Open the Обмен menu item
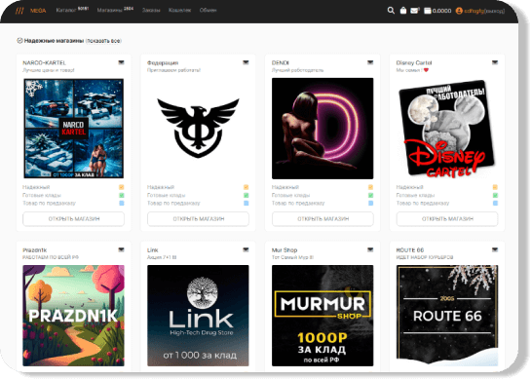The width and height of the screenshot is (532, 380). click(x=208, y=11)
